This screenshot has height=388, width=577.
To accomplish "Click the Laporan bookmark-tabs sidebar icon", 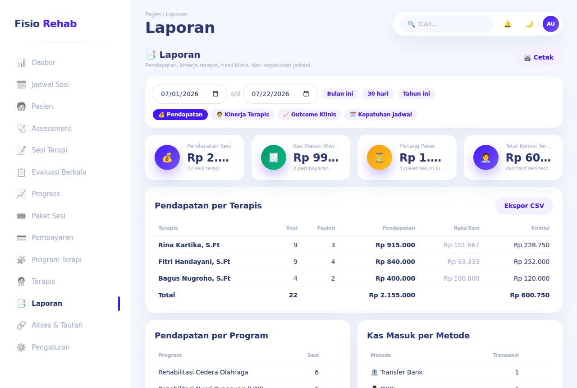I will point(21,303).
